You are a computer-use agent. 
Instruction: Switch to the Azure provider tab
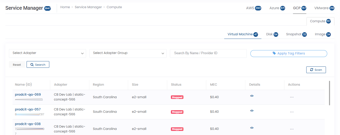coord(277,8)
